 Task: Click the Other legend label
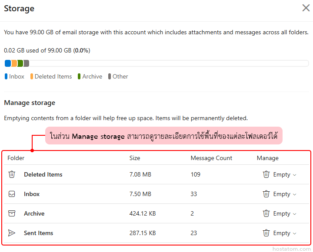click(120, 76)
